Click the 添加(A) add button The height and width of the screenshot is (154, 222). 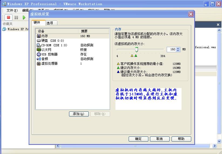coord(79,114)
